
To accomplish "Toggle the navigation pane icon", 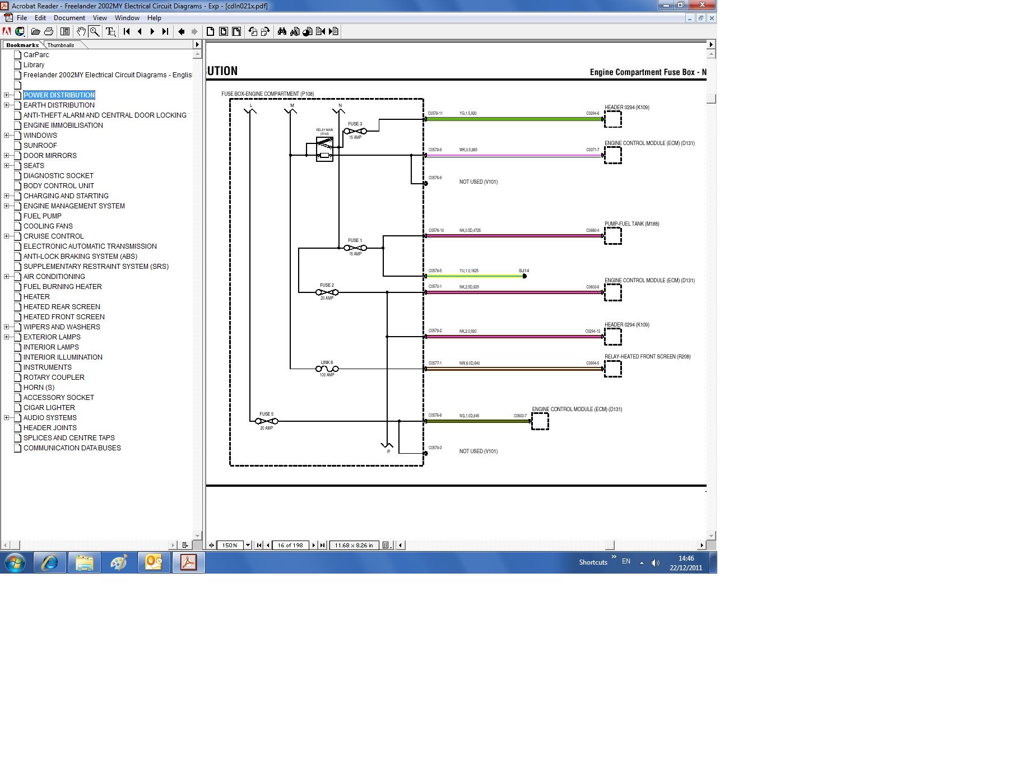I will click(x=65, y=31).
